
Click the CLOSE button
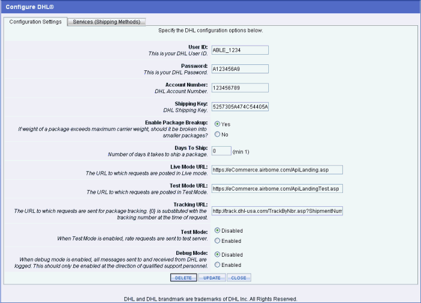pos(239,278)
